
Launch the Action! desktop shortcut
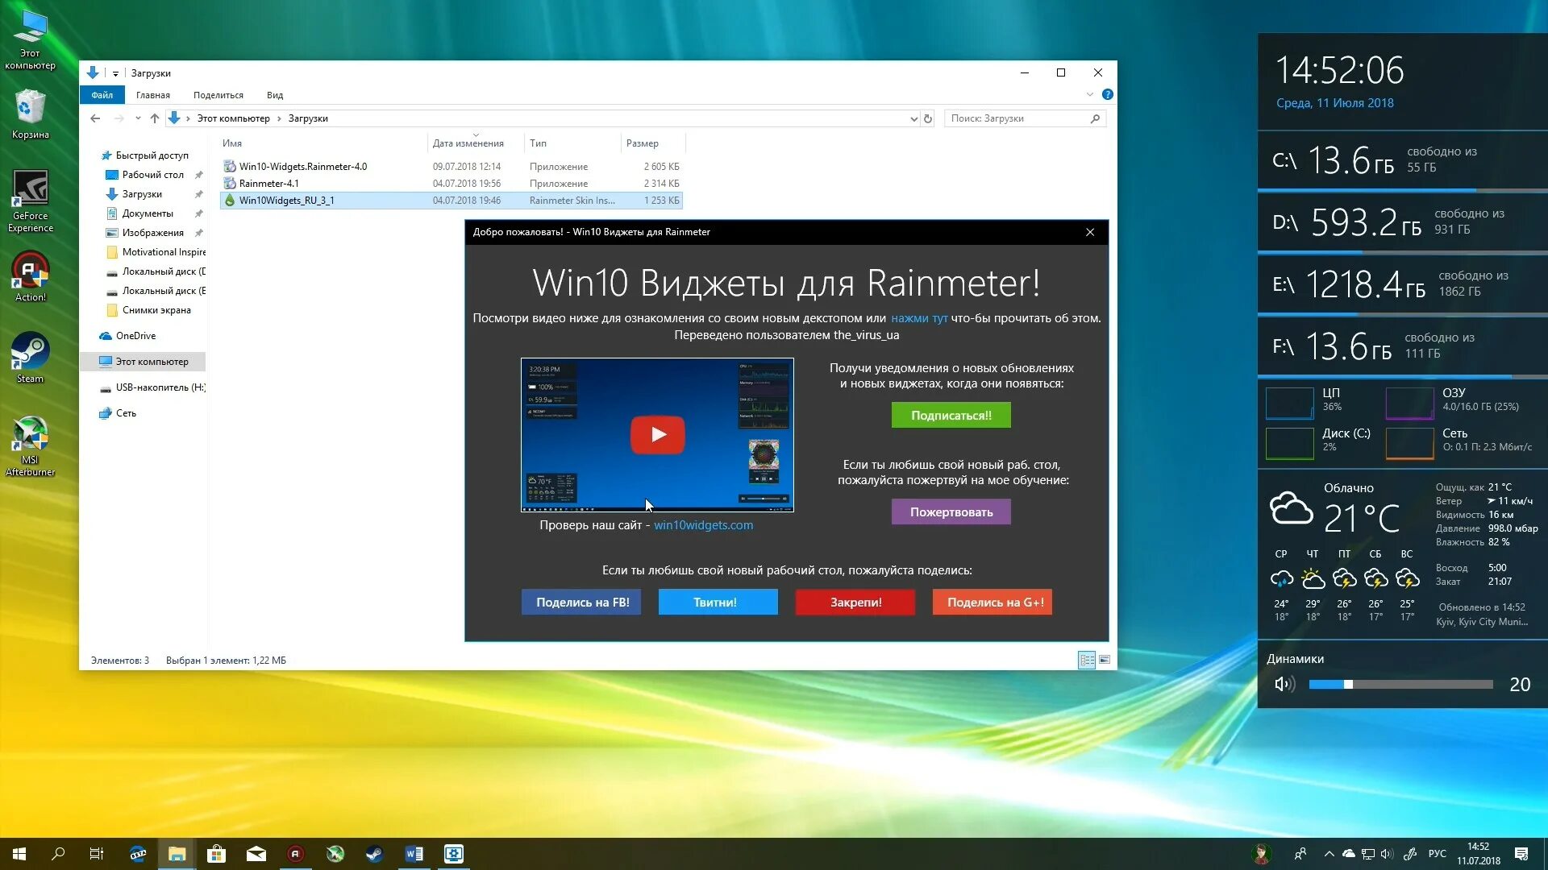coord(30,276)
